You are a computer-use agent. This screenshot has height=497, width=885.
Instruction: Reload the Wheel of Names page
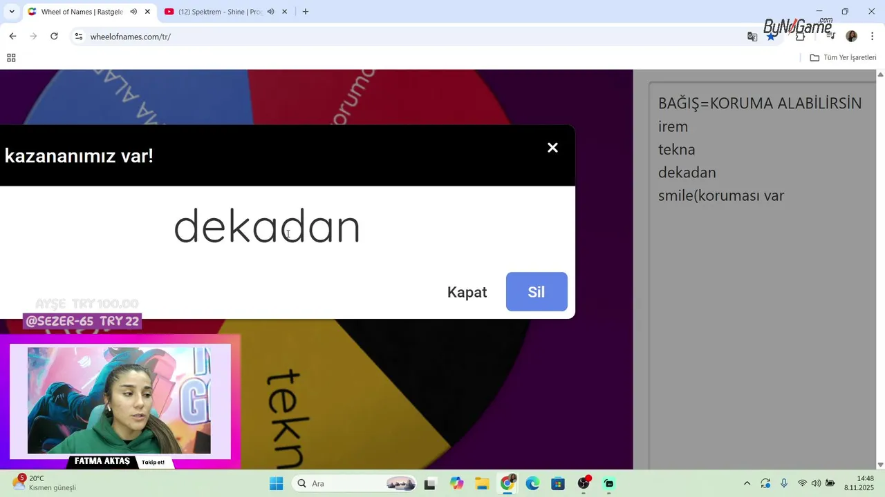click(x=54, y=37)
